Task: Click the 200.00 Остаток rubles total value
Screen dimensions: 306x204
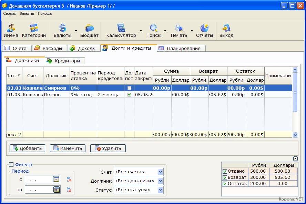Action: 258,184
